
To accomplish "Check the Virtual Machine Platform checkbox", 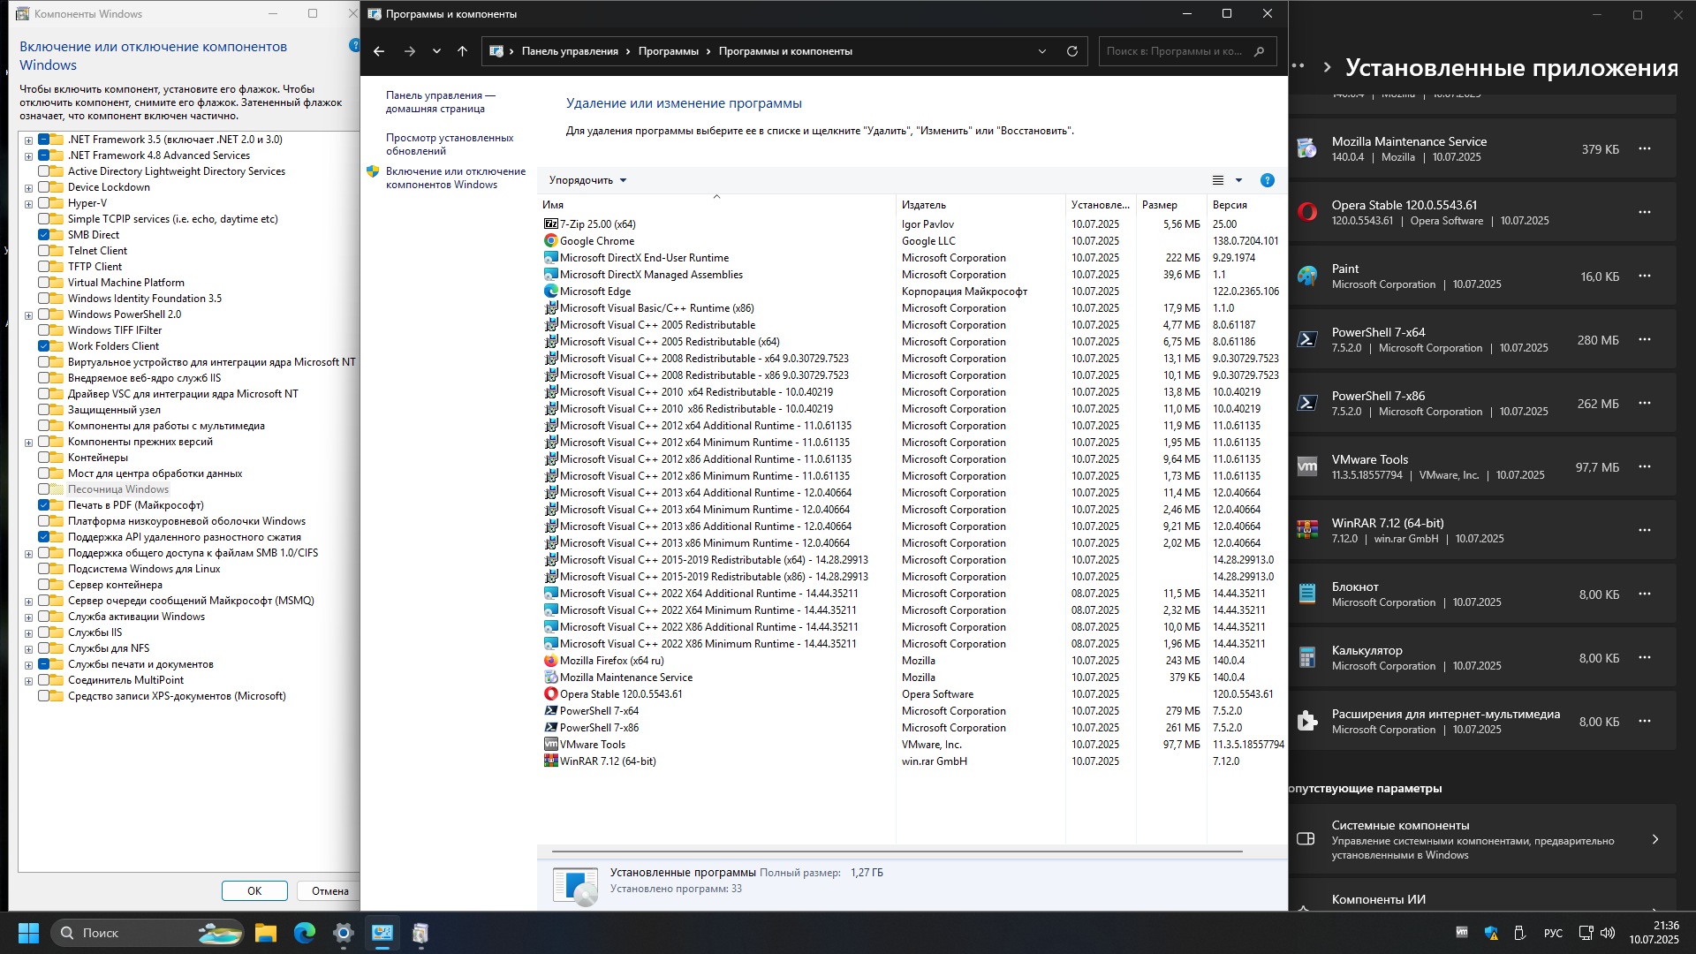I will pyautogui.click(x=43, y=283).
